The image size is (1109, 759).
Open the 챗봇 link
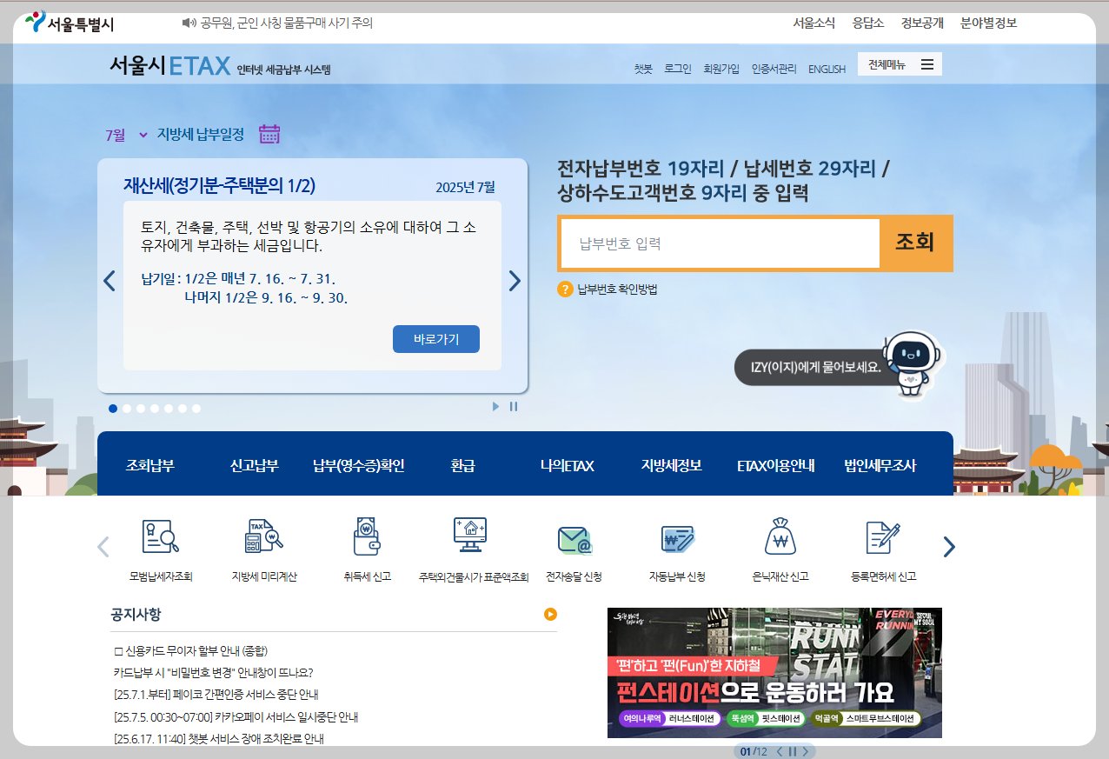pos(643,69)
